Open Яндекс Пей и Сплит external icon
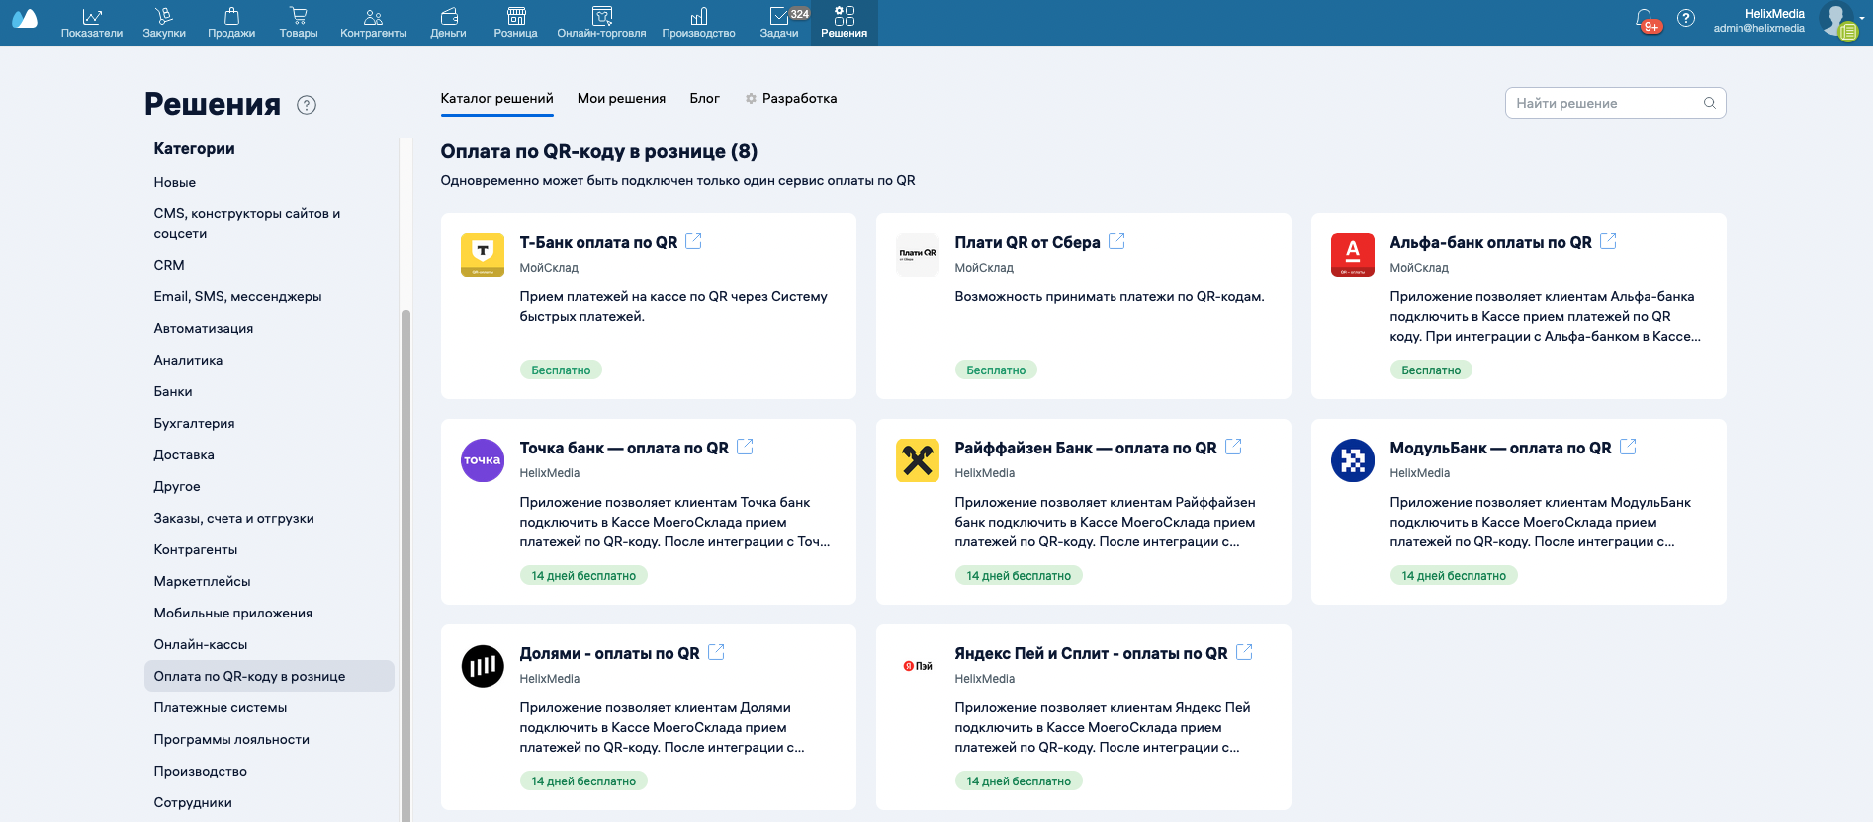The image size is (1873, 822). click(x=1244, y=652)
